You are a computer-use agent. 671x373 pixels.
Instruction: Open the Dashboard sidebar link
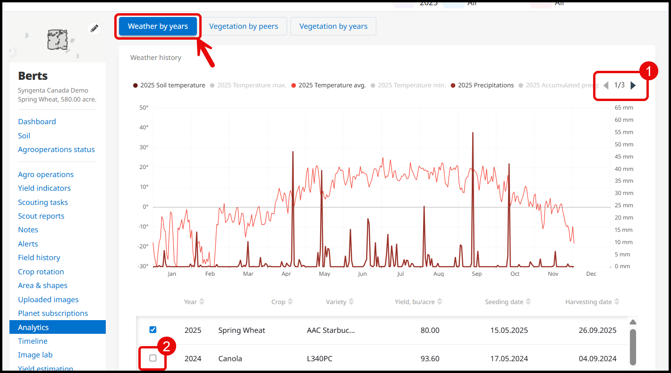(x=37, y=121)
